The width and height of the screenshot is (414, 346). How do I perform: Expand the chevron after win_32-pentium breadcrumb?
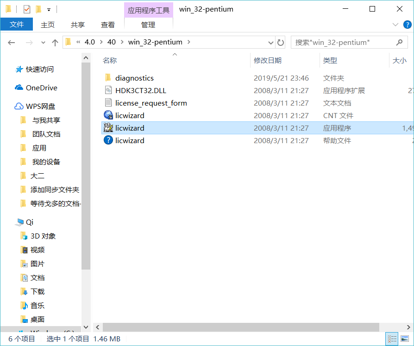tap(189, 42)
